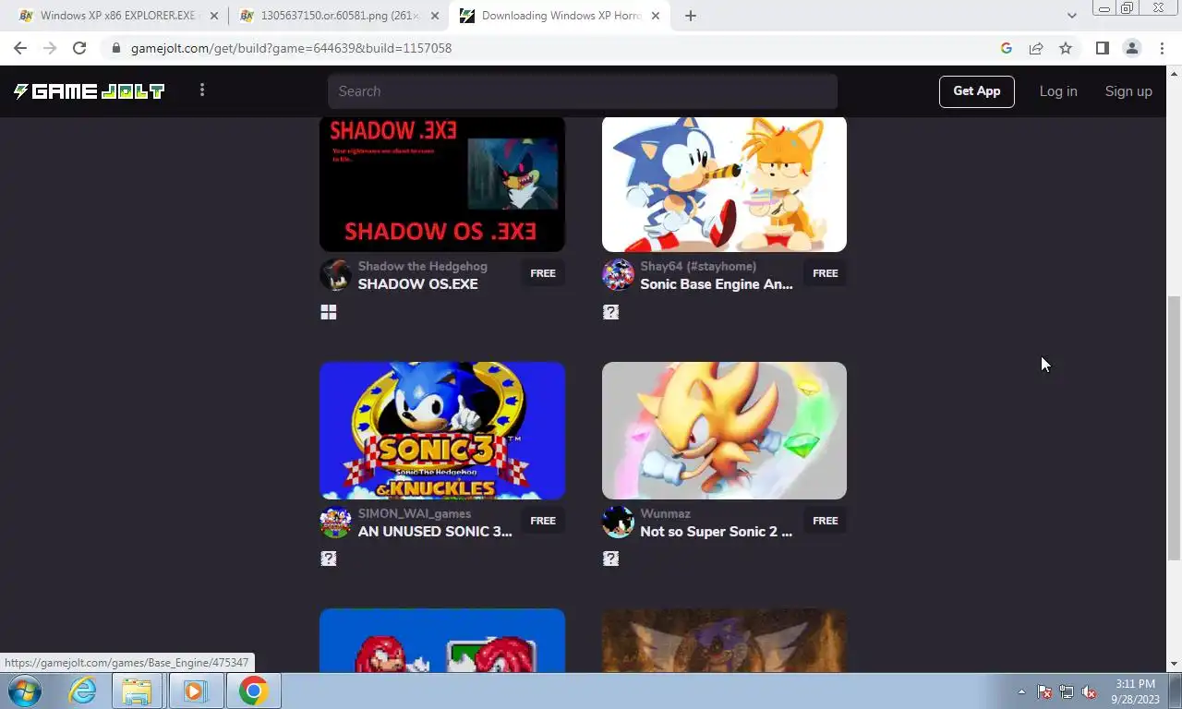This screenshot has height=709, width=1182.
Task: Click the muted volume tray icon
Action: click(1089, 691)
